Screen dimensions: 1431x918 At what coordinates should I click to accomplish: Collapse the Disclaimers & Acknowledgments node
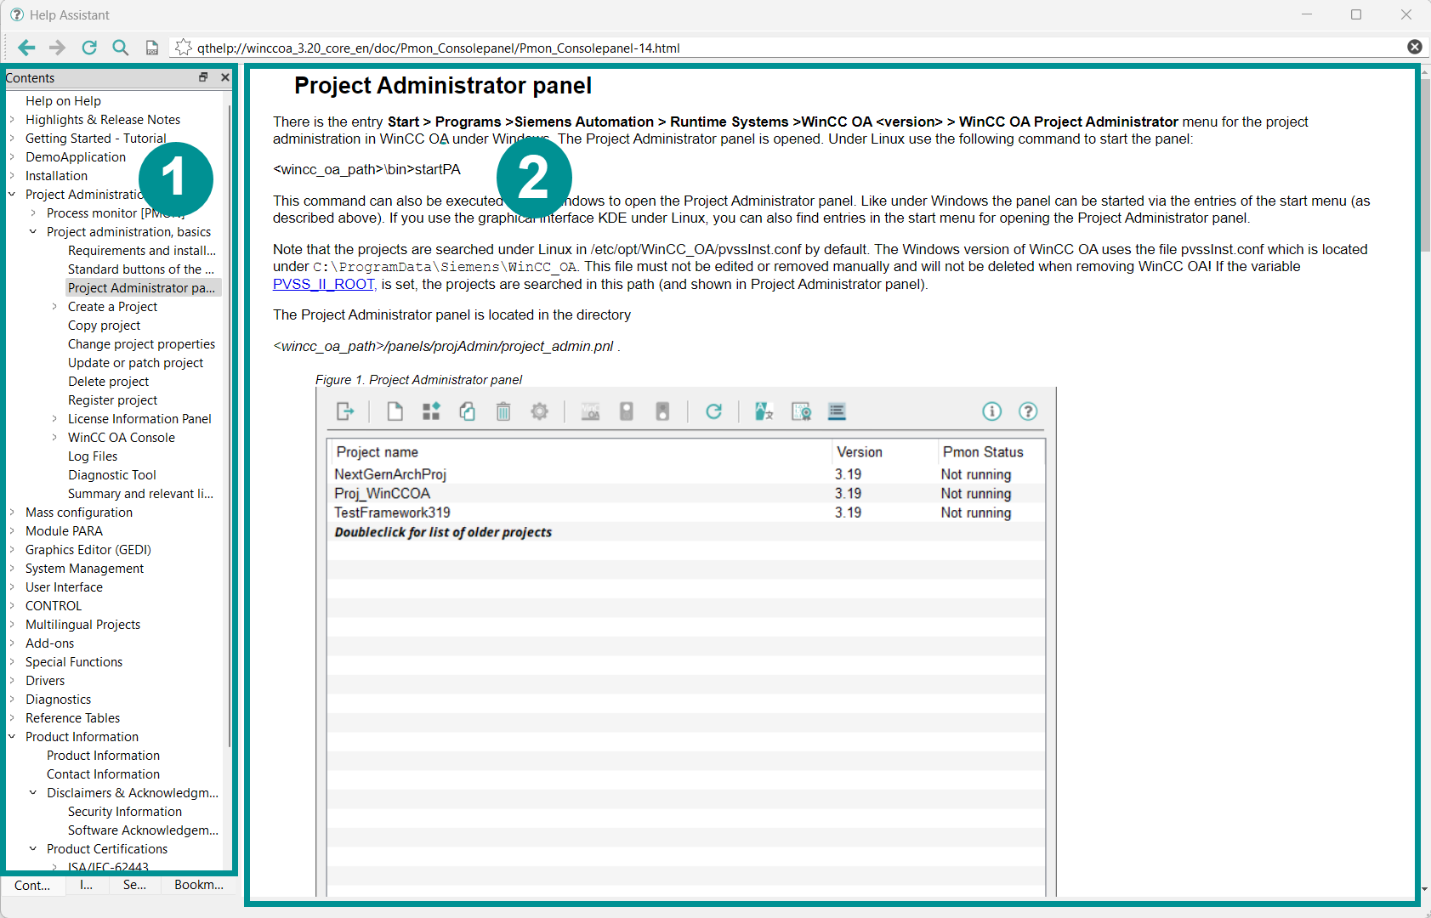point(33,793)
